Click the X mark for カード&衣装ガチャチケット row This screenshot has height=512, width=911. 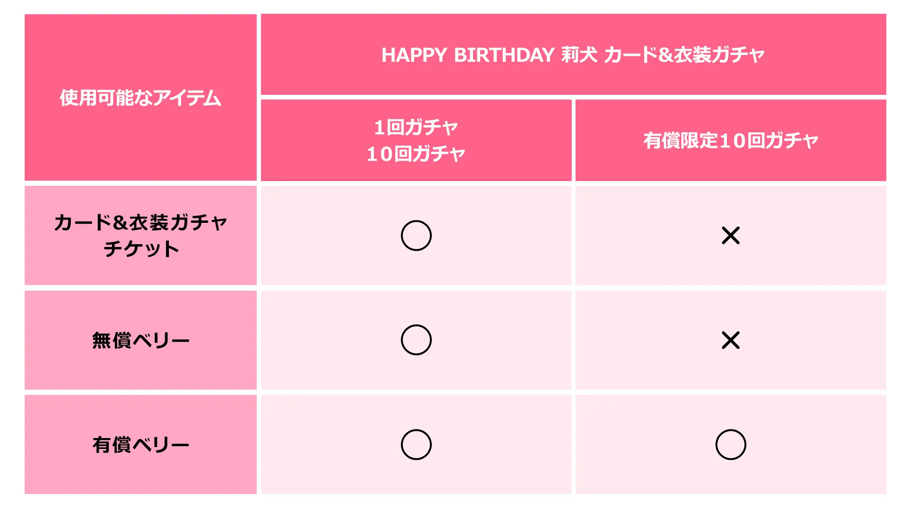coord(731,236)
